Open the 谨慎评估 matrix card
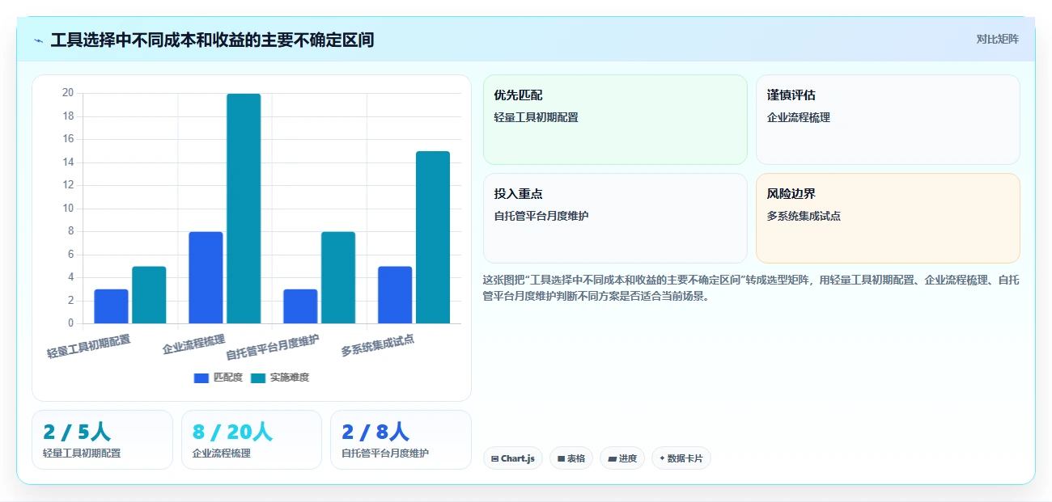 click(888, 120)
